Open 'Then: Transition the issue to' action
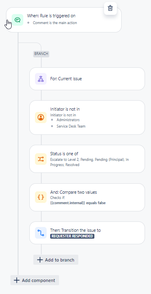Screen dimensions: 151x294 [87, 233]
